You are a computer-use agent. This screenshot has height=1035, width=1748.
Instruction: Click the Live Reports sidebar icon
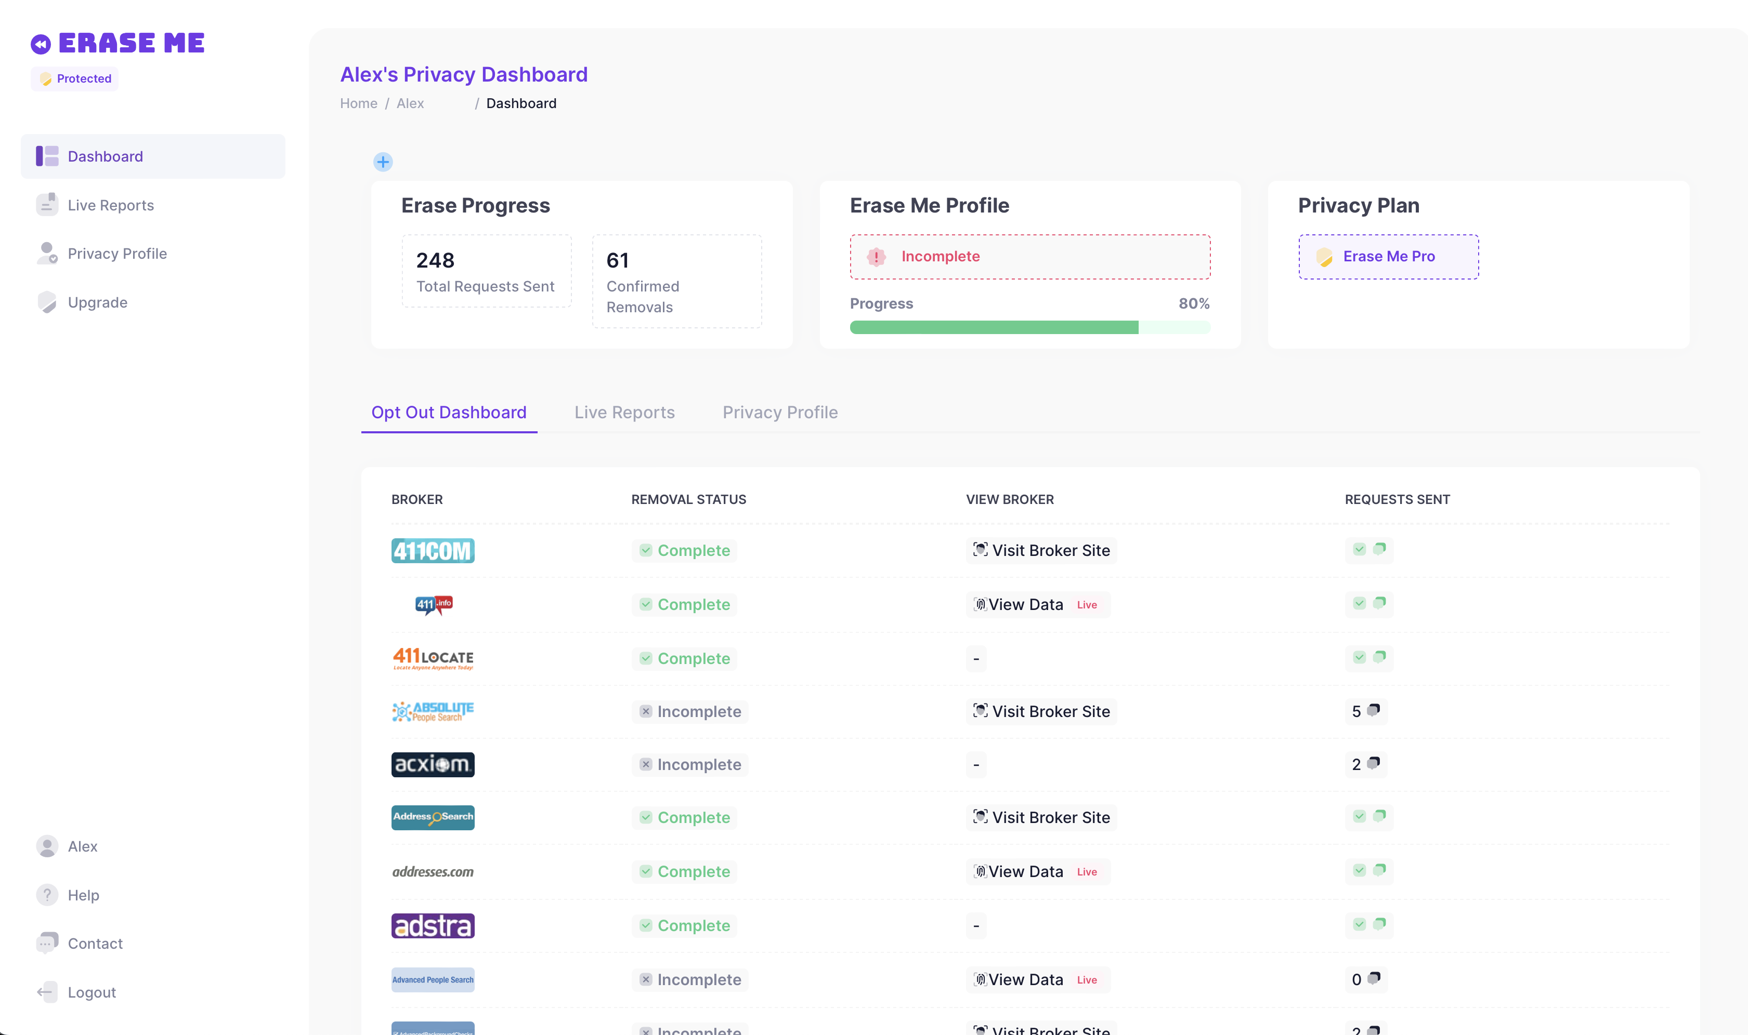click(47, 204)
